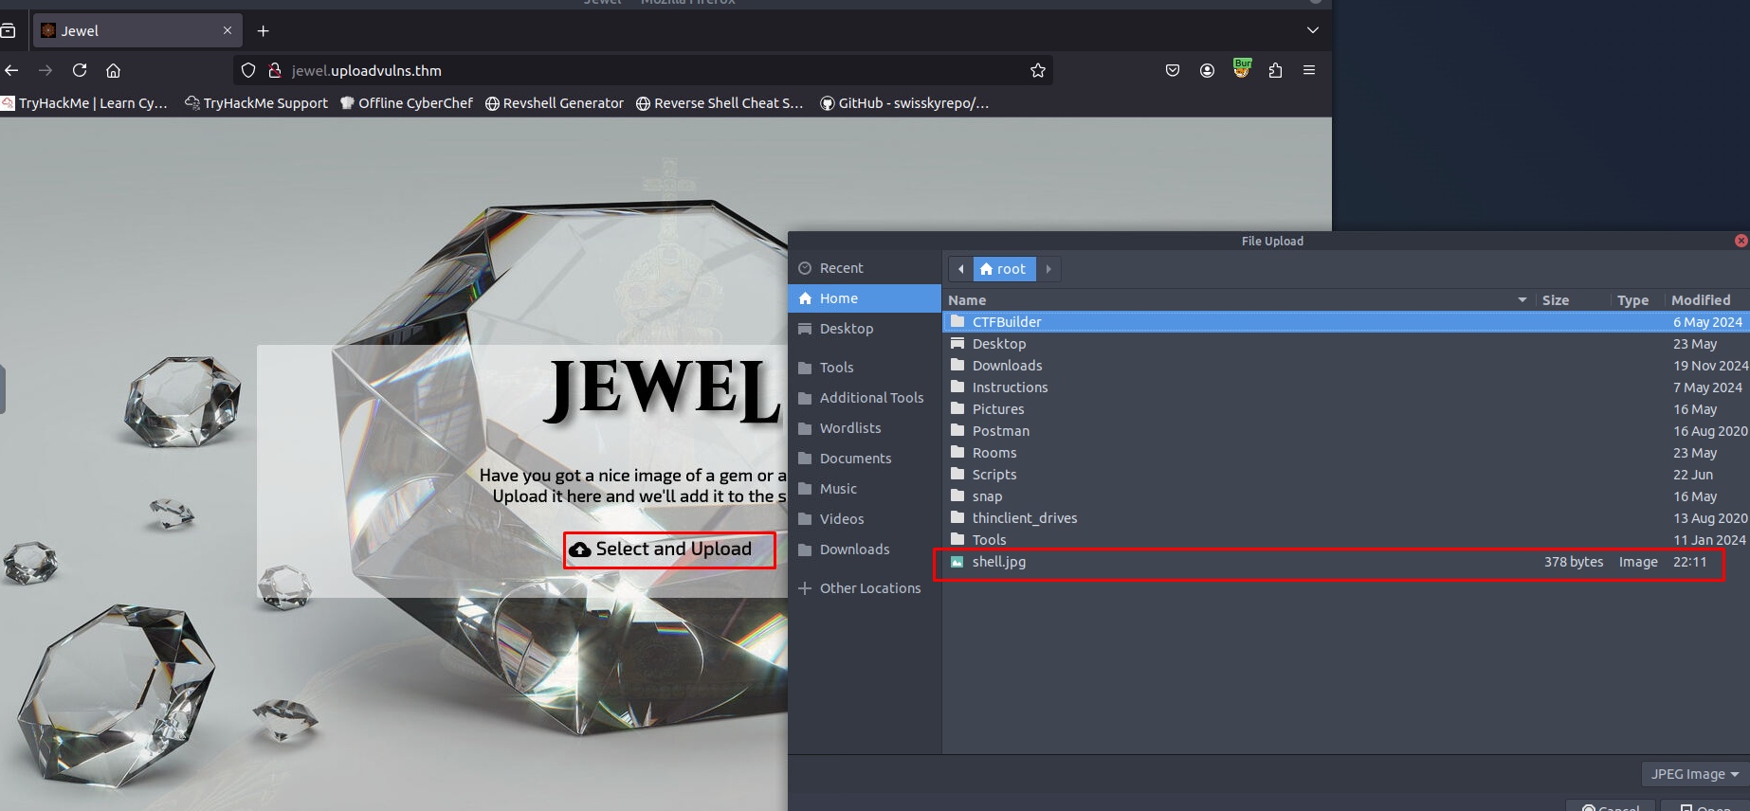Sort files by Modified column

pos(1706,299)
